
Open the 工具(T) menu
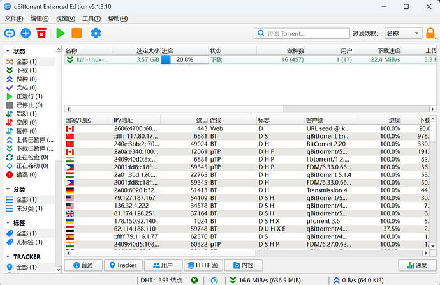[91, 19]
